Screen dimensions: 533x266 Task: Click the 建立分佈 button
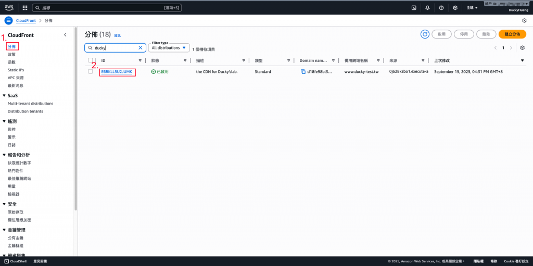tap(512, 34)
